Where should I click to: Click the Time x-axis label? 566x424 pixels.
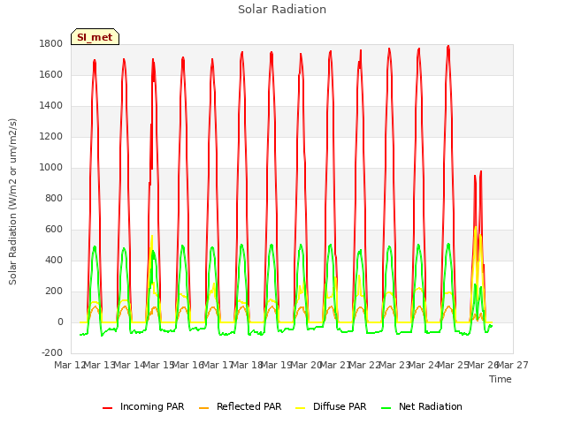[x=501, y=379]
